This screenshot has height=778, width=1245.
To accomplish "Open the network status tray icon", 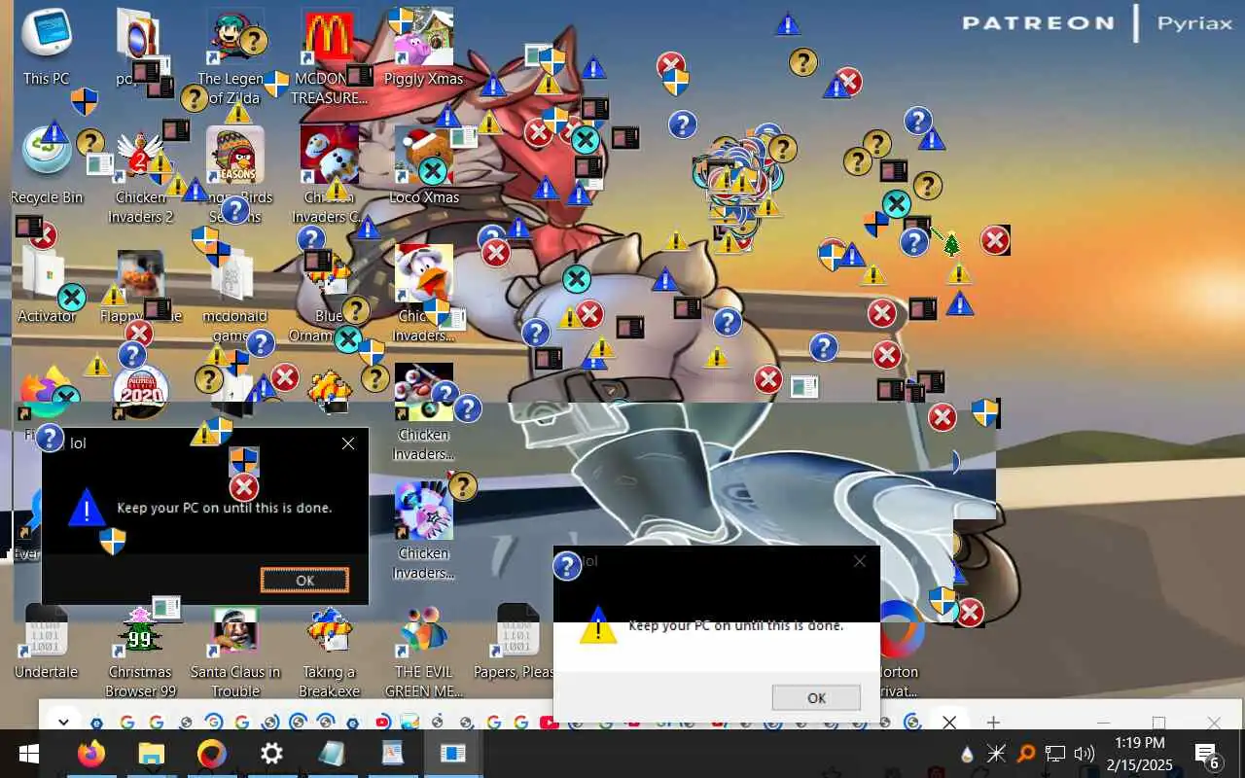I will coord(1055,753).
